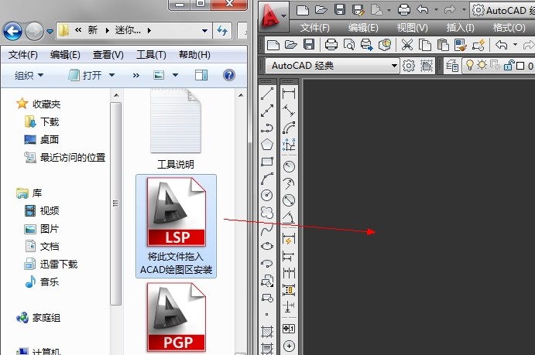Select the Baseline dimension tool
Viewport: 535px width, 355px height.
point(289,255)
